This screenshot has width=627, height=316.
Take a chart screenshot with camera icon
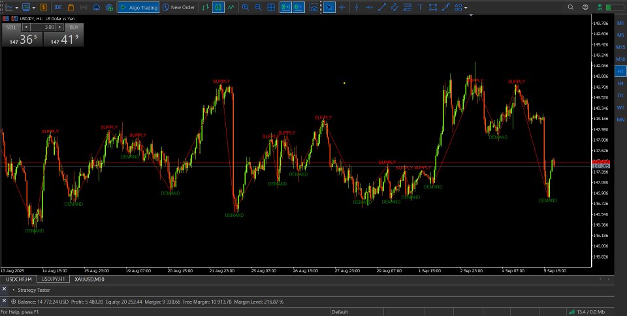pos(314,7)
